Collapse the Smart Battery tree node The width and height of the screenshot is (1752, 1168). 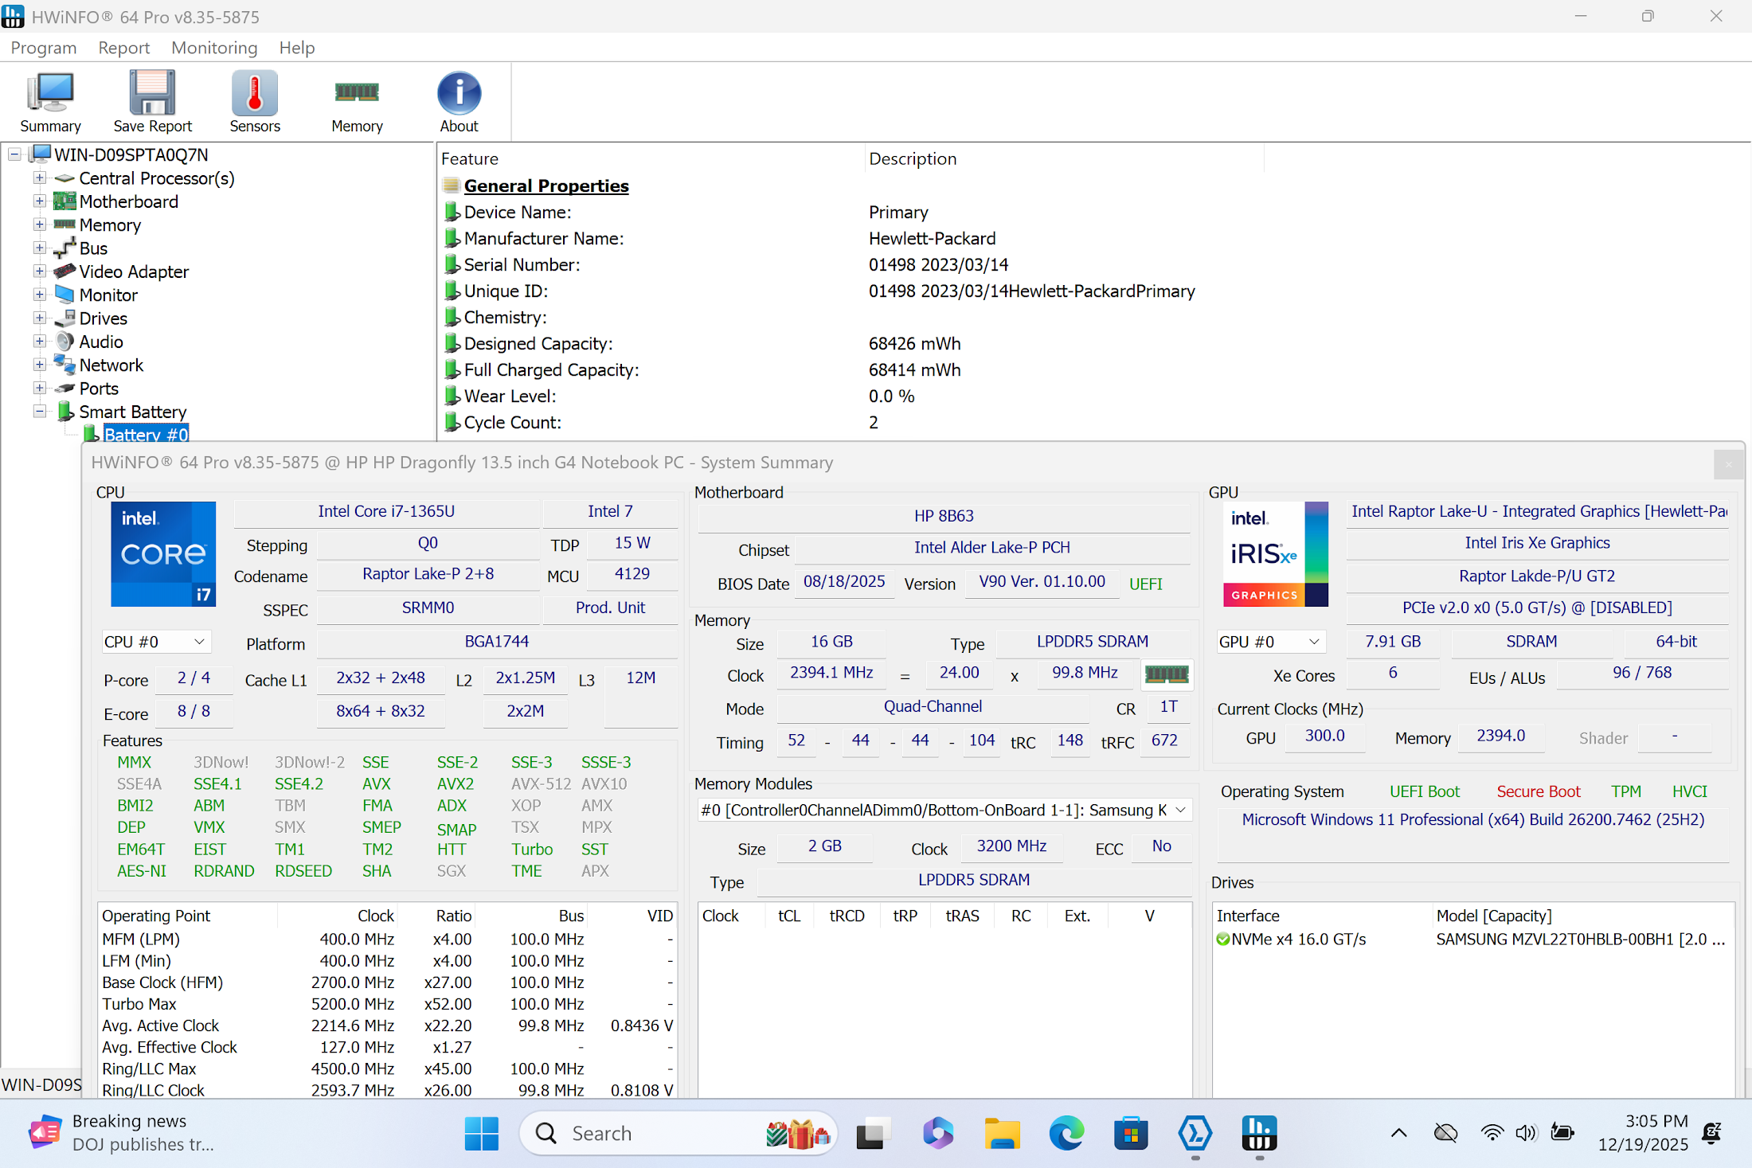pyautogui.click(x=39, y=412)
